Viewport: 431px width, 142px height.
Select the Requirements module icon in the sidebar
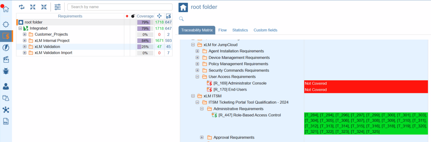[x=6, y=36]
